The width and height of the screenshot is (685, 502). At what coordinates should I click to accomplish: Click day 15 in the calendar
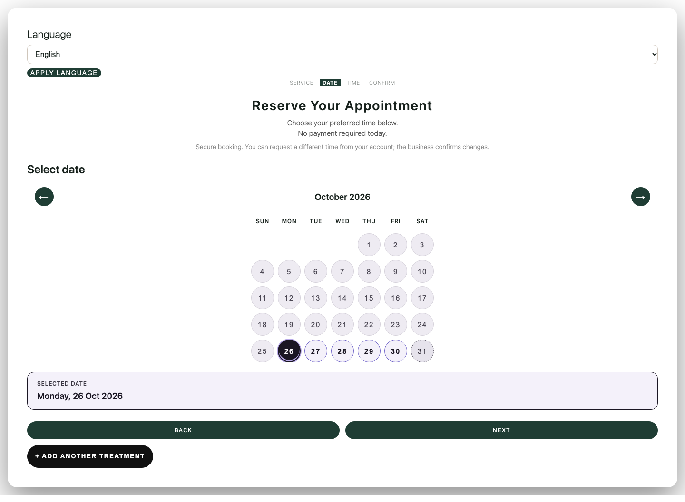(369, 298)
